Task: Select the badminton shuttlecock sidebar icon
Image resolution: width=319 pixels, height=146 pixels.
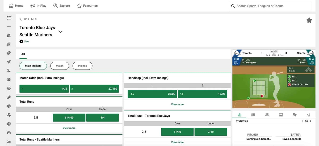Action: 9,62
